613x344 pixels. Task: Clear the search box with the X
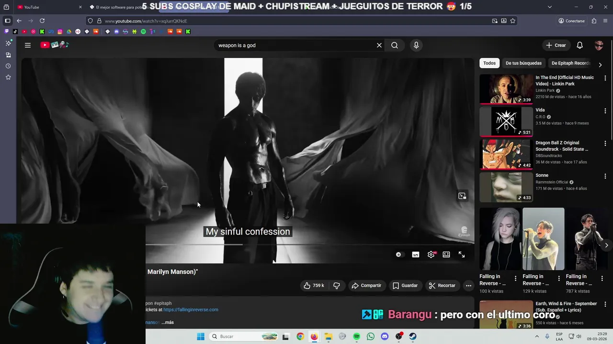coord(379,45)
